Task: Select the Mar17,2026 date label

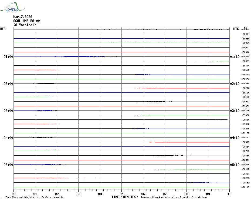Action: (23, 17)
